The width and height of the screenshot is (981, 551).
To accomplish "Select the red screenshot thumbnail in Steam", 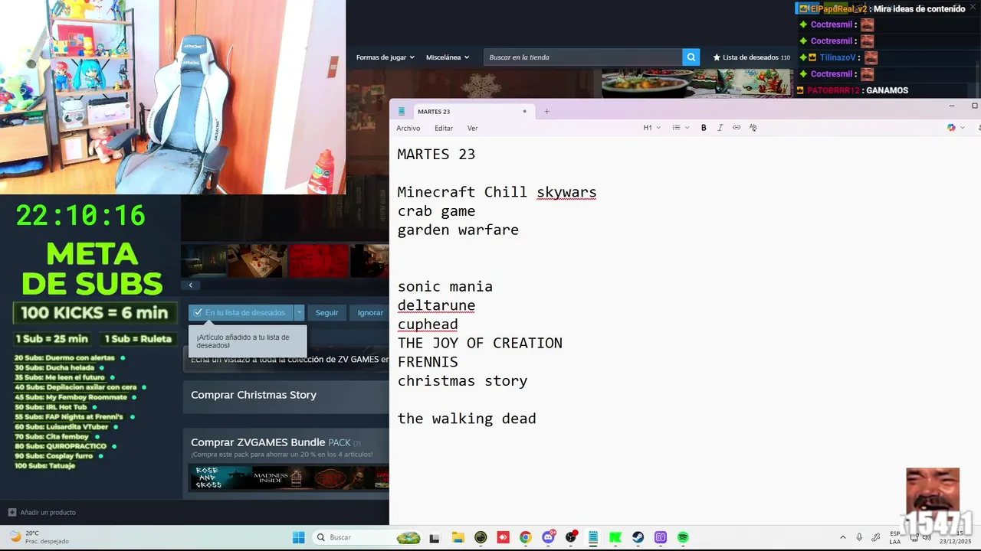I will pos(319,261).
